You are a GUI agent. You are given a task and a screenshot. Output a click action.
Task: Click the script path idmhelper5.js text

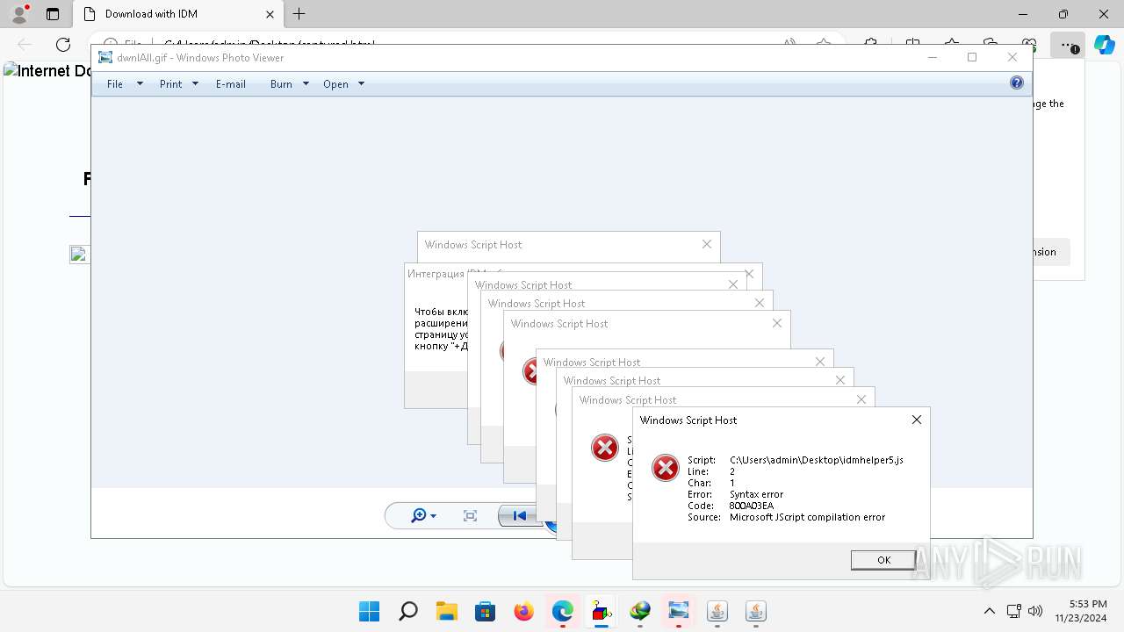pyautogui.click(x=817, y=460)
